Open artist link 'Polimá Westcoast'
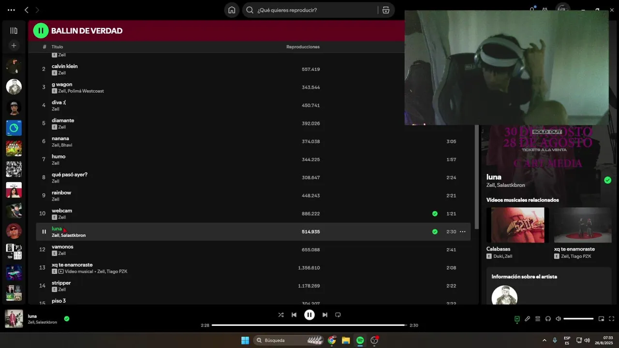Image resolution: width=619 pixels, height=348 pixels. pos(86,91)
